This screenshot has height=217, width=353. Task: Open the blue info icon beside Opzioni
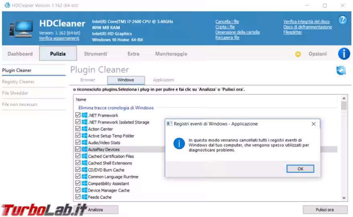click(x=344, y=54)
